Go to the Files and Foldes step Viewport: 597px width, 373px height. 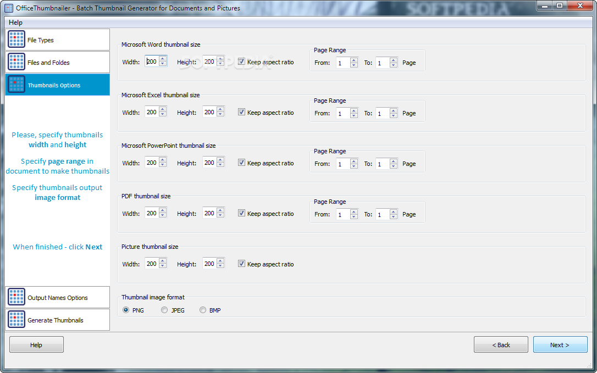58,62
